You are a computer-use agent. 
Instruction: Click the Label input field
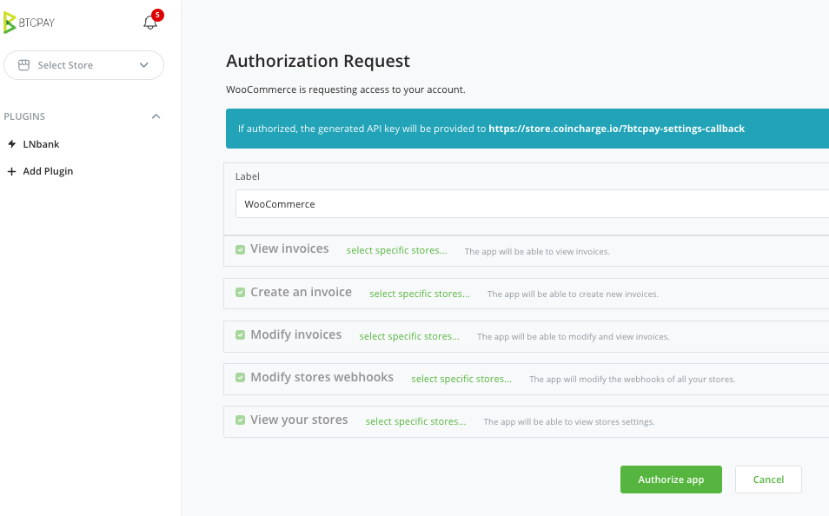point(532,204)
